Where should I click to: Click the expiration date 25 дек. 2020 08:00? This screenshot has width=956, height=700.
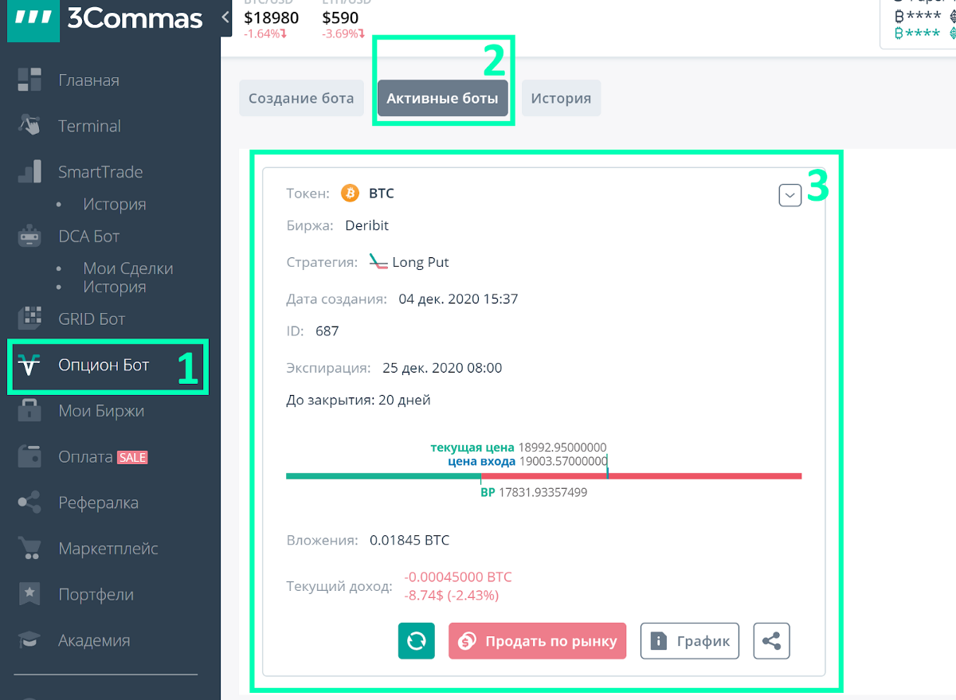pyautogui.click(x=442, y=369)
